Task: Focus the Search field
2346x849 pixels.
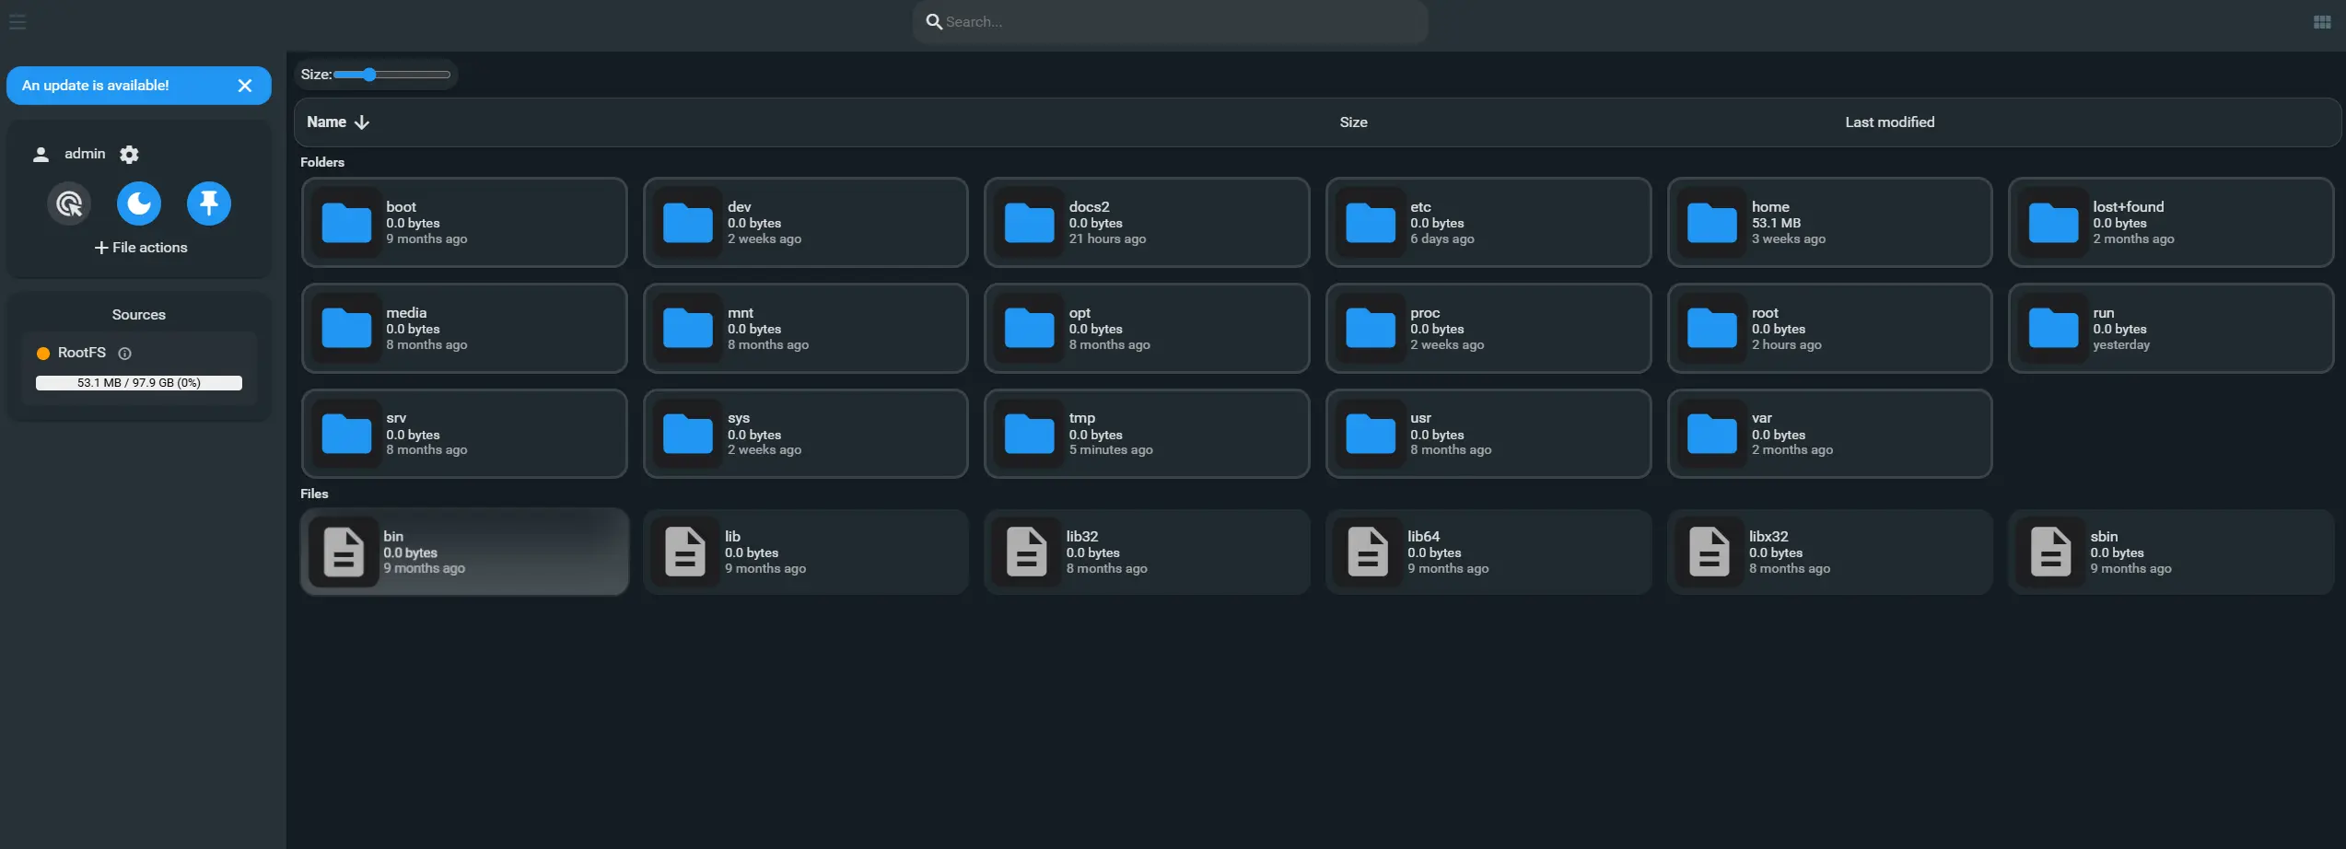Action: 1170,22
